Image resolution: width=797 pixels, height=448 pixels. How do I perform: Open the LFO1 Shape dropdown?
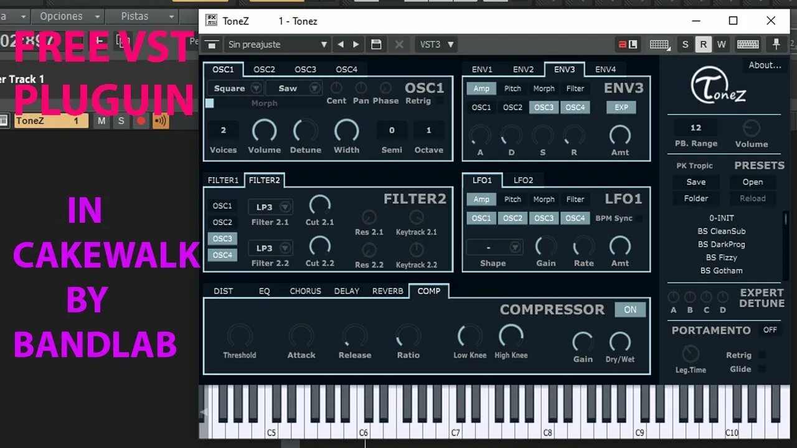[x=494, y=247]
